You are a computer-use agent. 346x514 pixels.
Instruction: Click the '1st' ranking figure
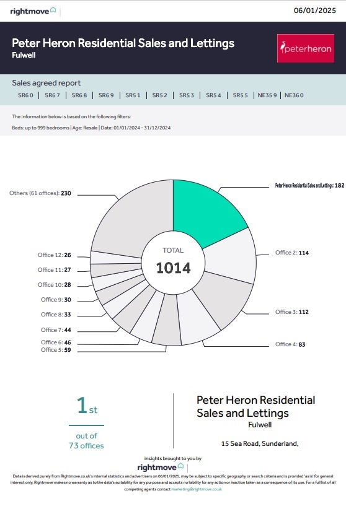[87, 406]
